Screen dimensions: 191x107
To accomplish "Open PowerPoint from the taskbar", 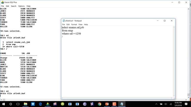I will [107, 104].
